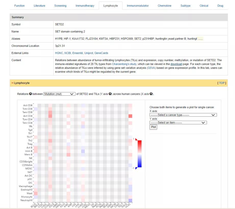Open the HGNC external link
This screenshot has width=235, height=209.
(x=59, y=53)
